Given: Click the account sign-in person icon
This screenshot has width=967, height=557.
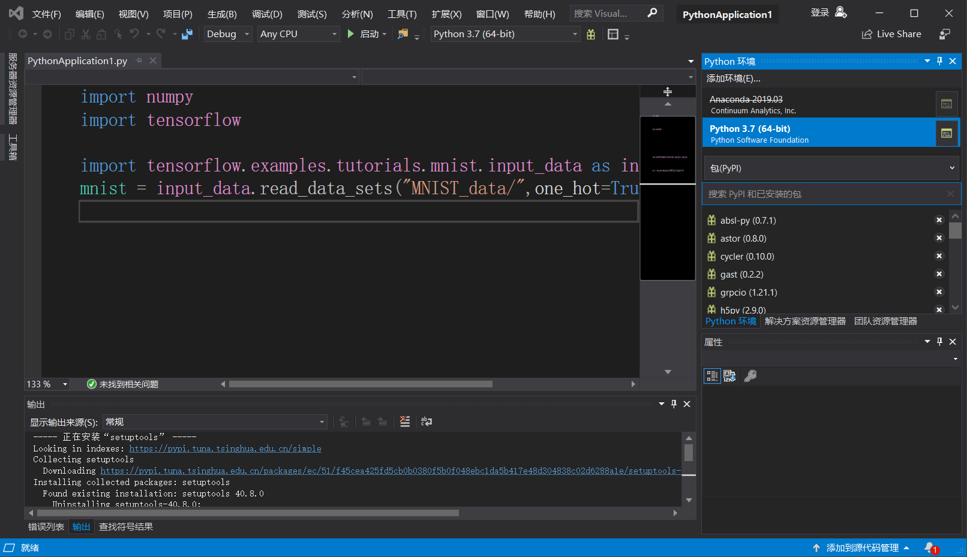Looking at the screenshot, I should pyautogui.click(x=840, y=12).
